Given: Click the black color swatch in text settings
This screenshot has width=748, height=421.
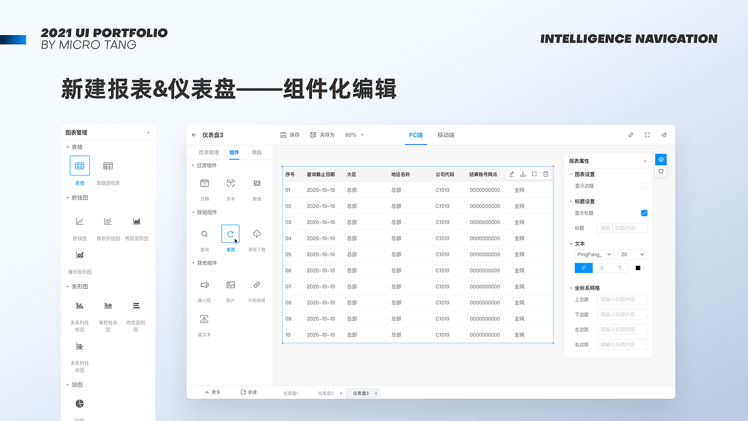Looking at the screenshot, I should pos(638,268).
